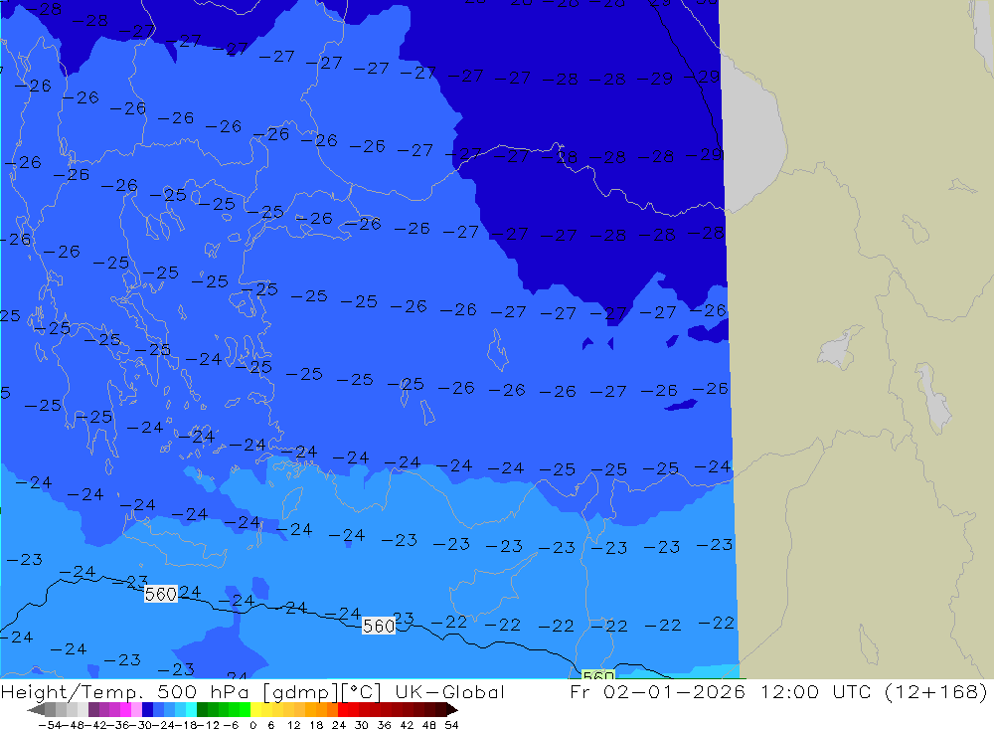Click the leftmost white '560' contour label

(x=160, y=594)
